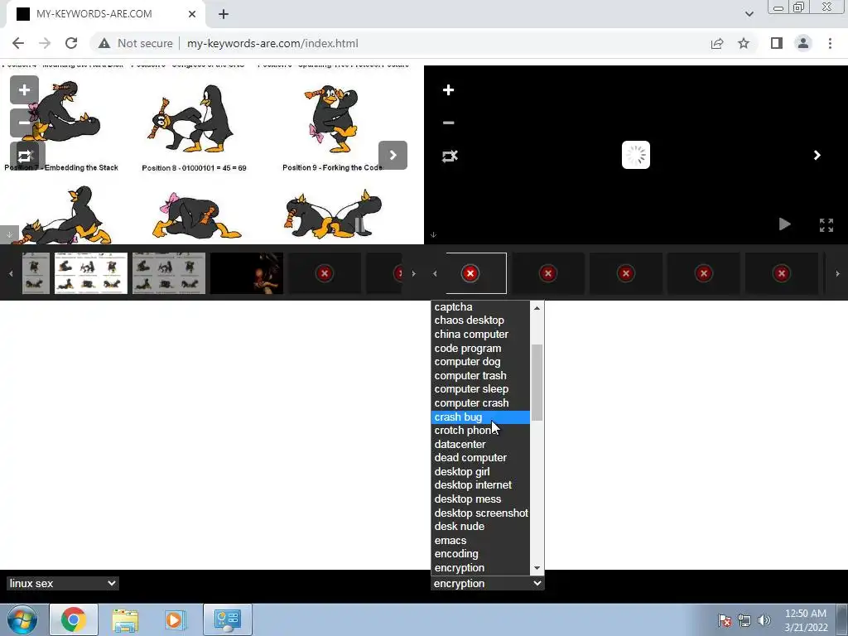Open the tab search chevron
The image size is (848, 636).
[x=749, y=14]
